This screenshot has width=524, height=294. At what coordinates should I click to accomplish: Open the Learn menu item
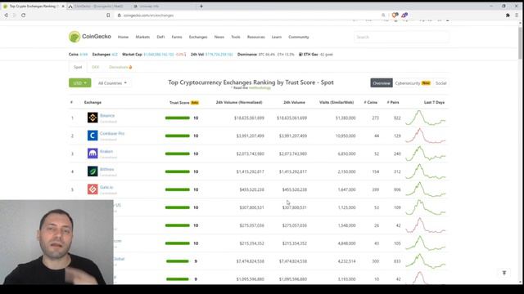pos(277,37)
